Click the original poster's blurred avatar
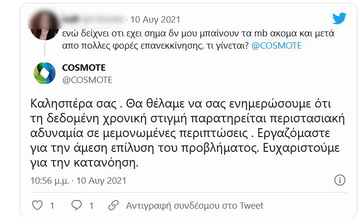This screenshot has width=364, height=223. (x=44, y=27)
